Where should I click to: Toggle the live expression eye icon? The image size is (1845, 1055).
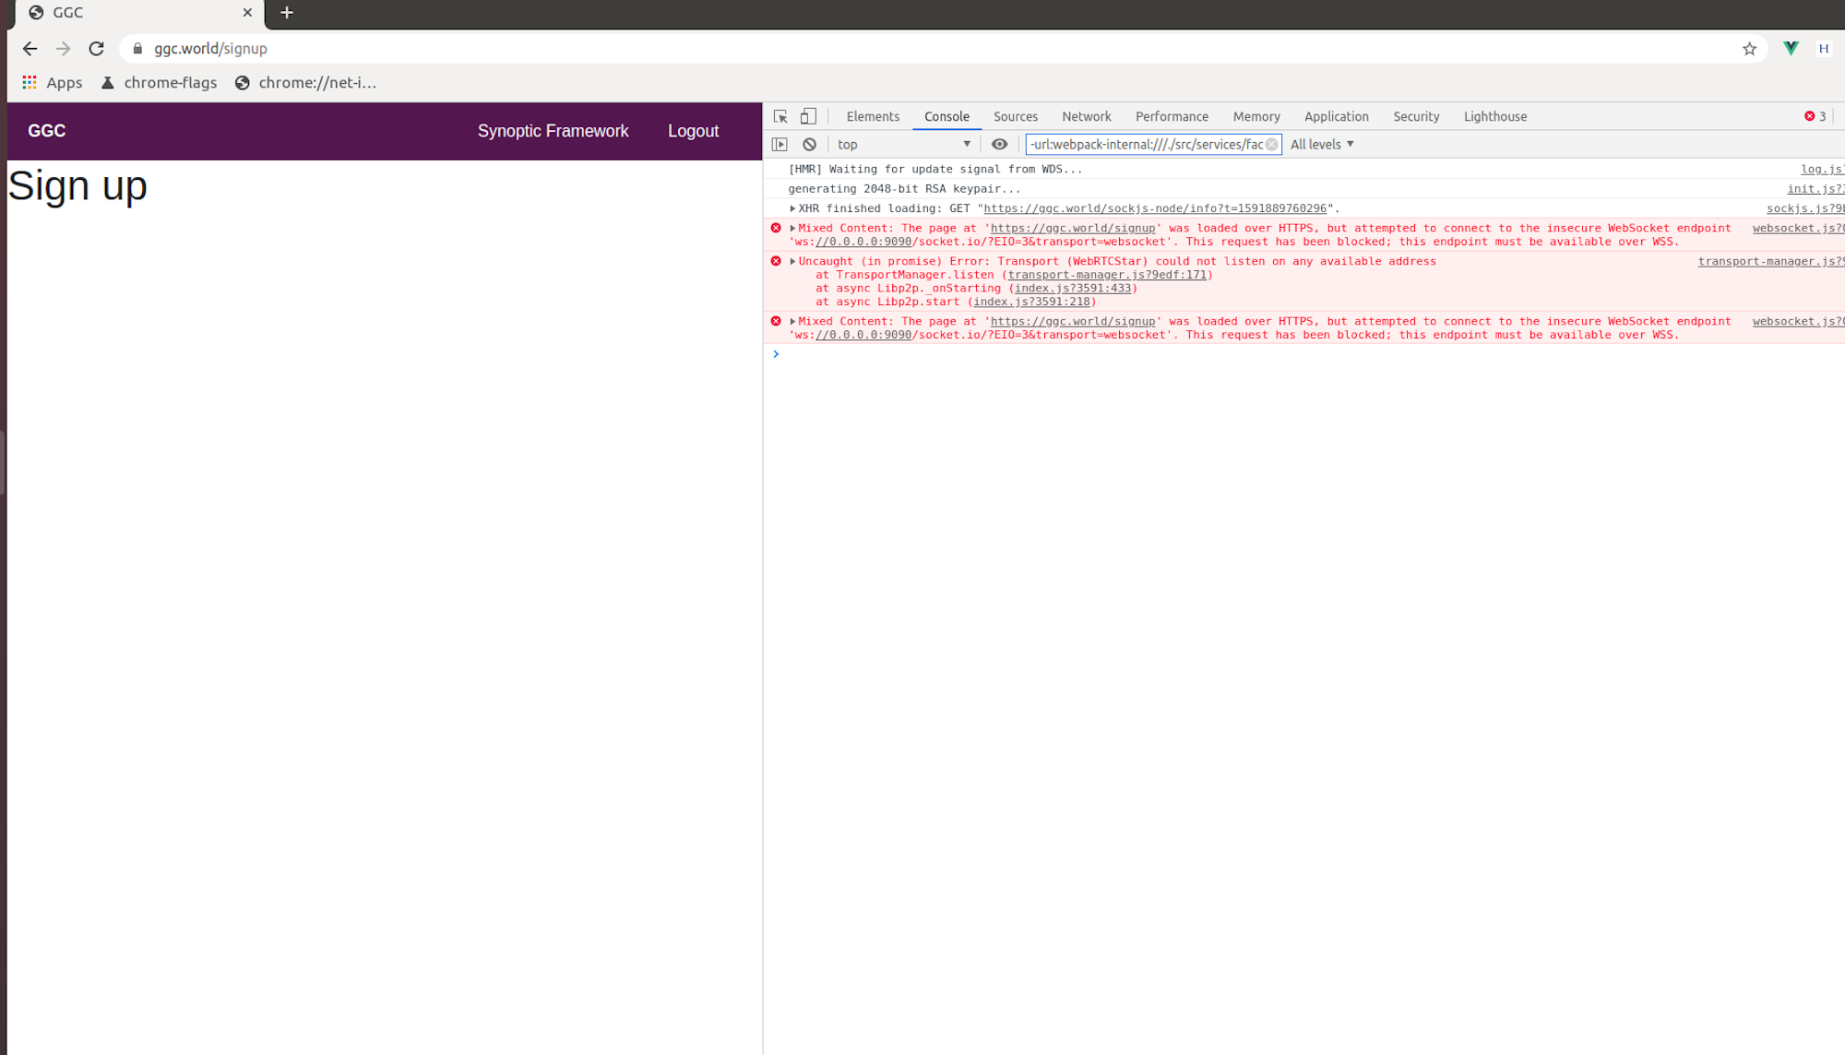coord(999,144)
